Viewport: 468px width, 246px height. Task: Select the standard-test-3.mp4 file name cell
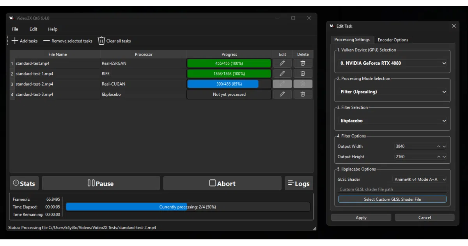[58, 94]
